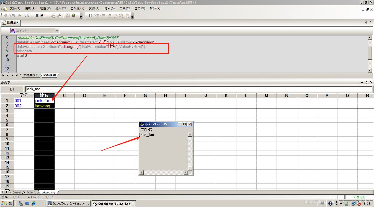Screen dimensions: 374x207
Task: Toggle data table panel pin icon
Action: coord(367,82)
